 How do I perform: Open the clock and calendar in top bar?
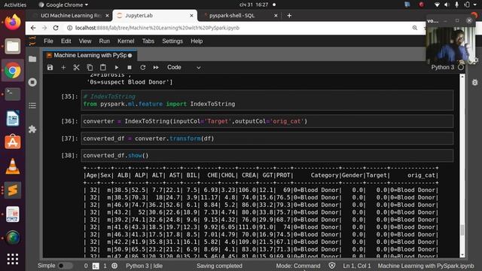click(254, 5)
